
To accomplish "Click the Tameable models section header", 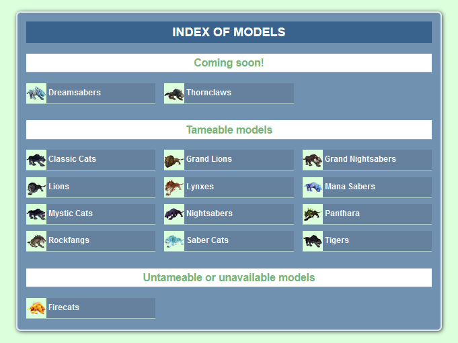I will coord(229,130).
